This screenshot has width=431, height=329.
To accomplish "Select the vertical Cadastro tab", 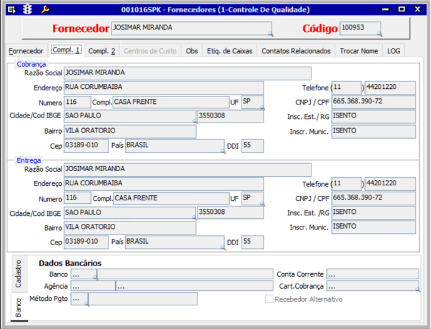I will [19, 273].
